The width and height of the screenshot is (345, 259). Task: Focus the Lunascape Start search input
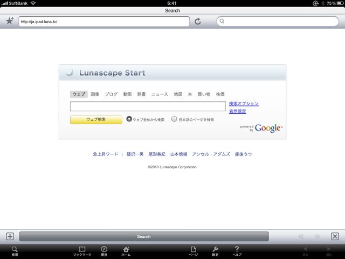pyautogui.click(x=148, y=106)
